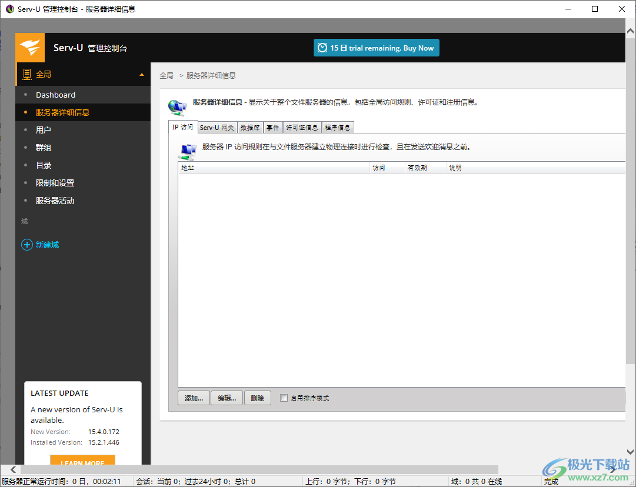
Task: Click the horizontal scrollbar thumb
Action: tap(259, 469)
